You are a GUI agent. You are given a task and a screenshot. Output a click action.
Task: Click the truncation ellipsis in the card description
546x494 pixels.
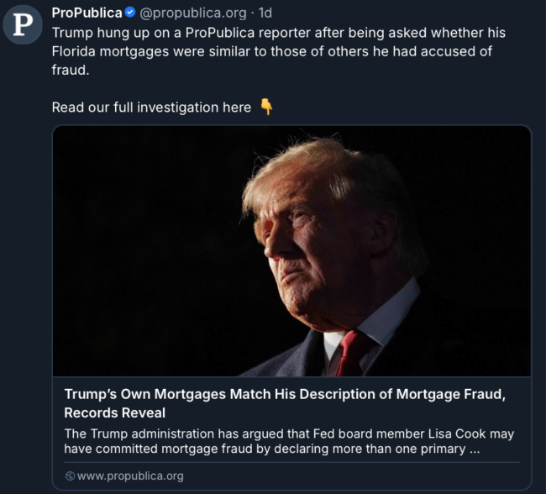pos(475,449)
